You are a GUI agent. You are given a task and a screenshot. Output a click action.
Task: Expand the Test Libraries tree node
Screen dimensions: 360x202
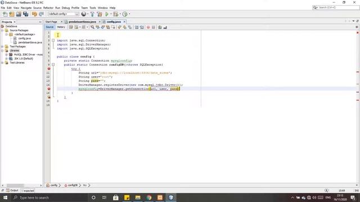2,62
